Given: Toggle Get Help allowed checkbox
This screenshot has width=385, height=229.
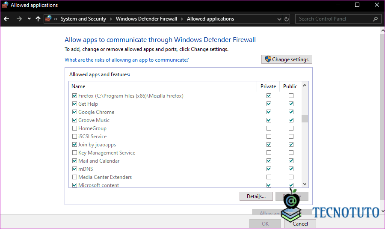Looking at the screenshot, I should (74, 104).
